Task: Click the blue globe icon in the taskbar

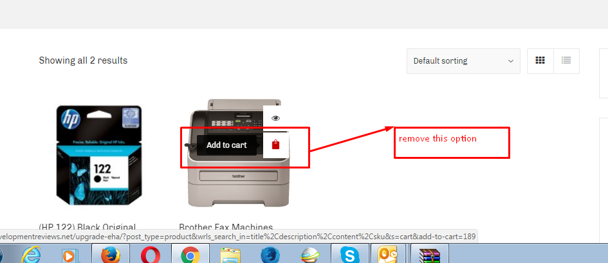Action: pos(270,255)
